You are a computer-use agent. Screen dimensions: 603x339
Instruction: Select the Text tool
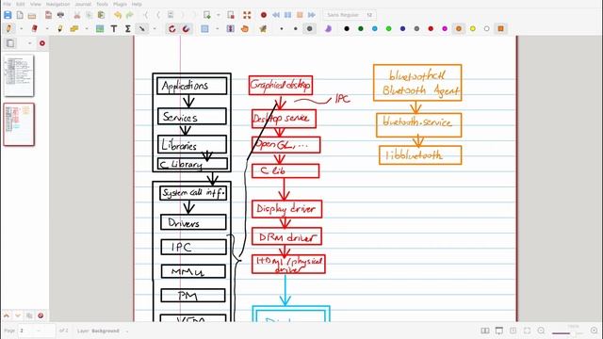(x=114, y=28)
